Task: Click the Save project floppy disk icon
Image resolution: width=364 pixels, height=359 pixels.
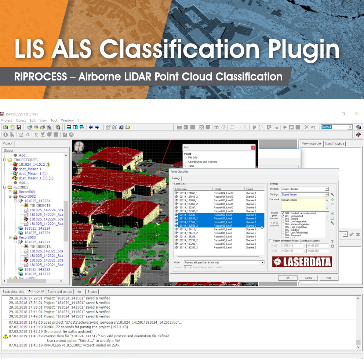Action: [x=19, y=127]
